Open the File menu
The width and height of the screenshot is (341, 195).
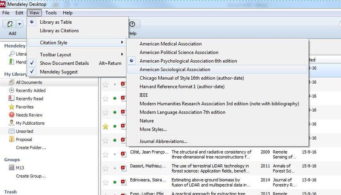(x=6, y=12)
